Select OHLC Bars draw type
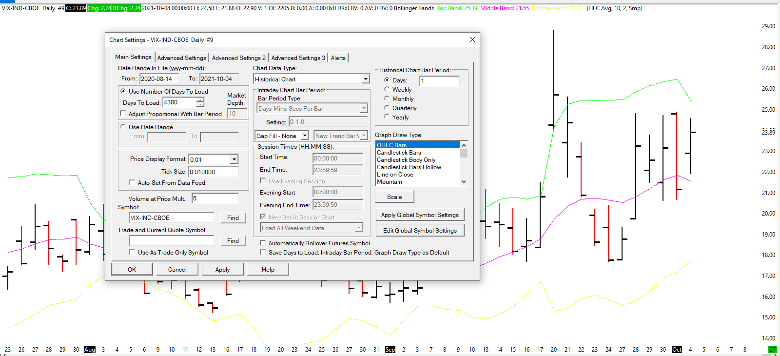The height and width of the screenshot is (356, 780). point(417,145)
